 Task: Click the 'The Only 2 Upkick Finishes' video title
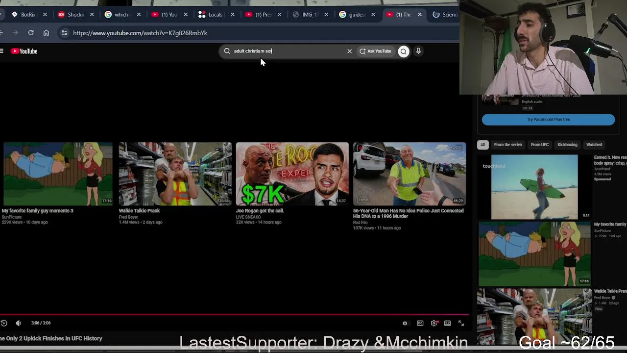[x=51, y=338]
